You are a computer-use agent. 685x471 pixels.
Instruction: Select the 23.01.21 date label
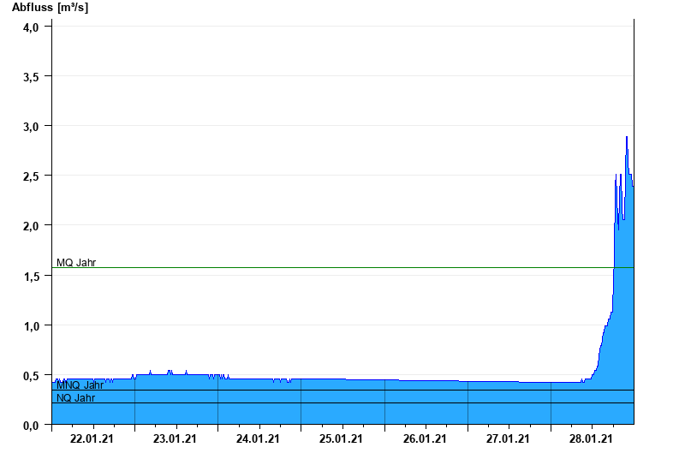[x=176, y=439]
